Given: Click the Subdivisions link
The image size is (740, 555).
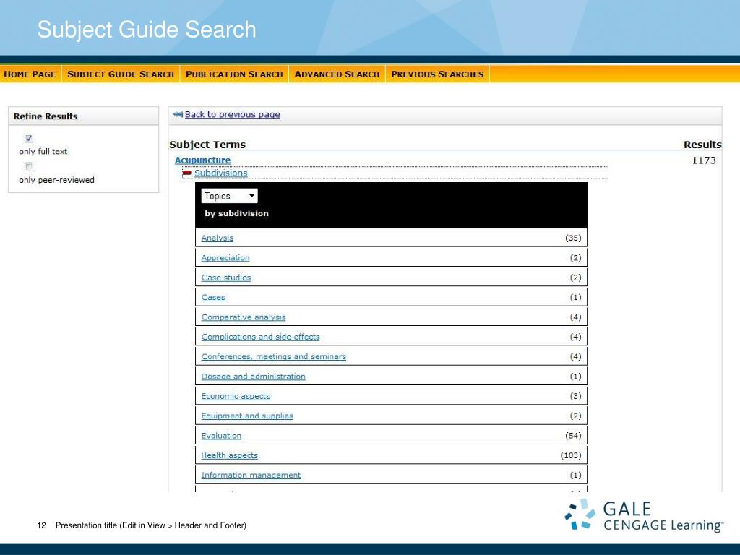Looking at the screenshot, I should tap(221, 173).
